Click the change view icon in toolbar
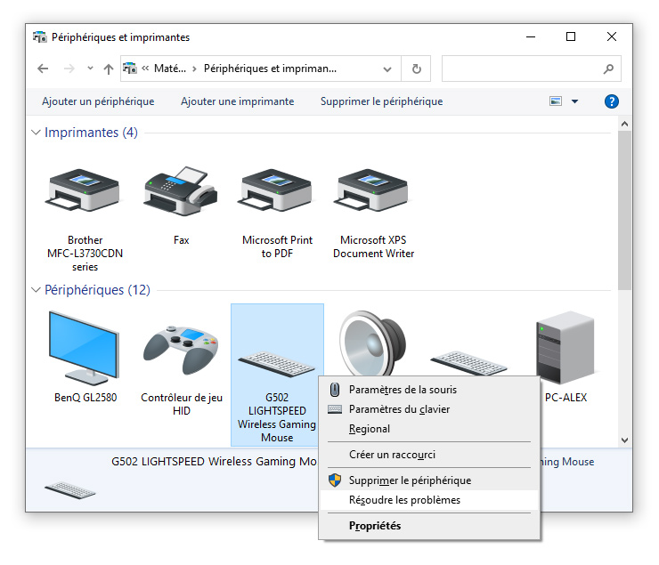659x565 pixels. tap(556, 101)
